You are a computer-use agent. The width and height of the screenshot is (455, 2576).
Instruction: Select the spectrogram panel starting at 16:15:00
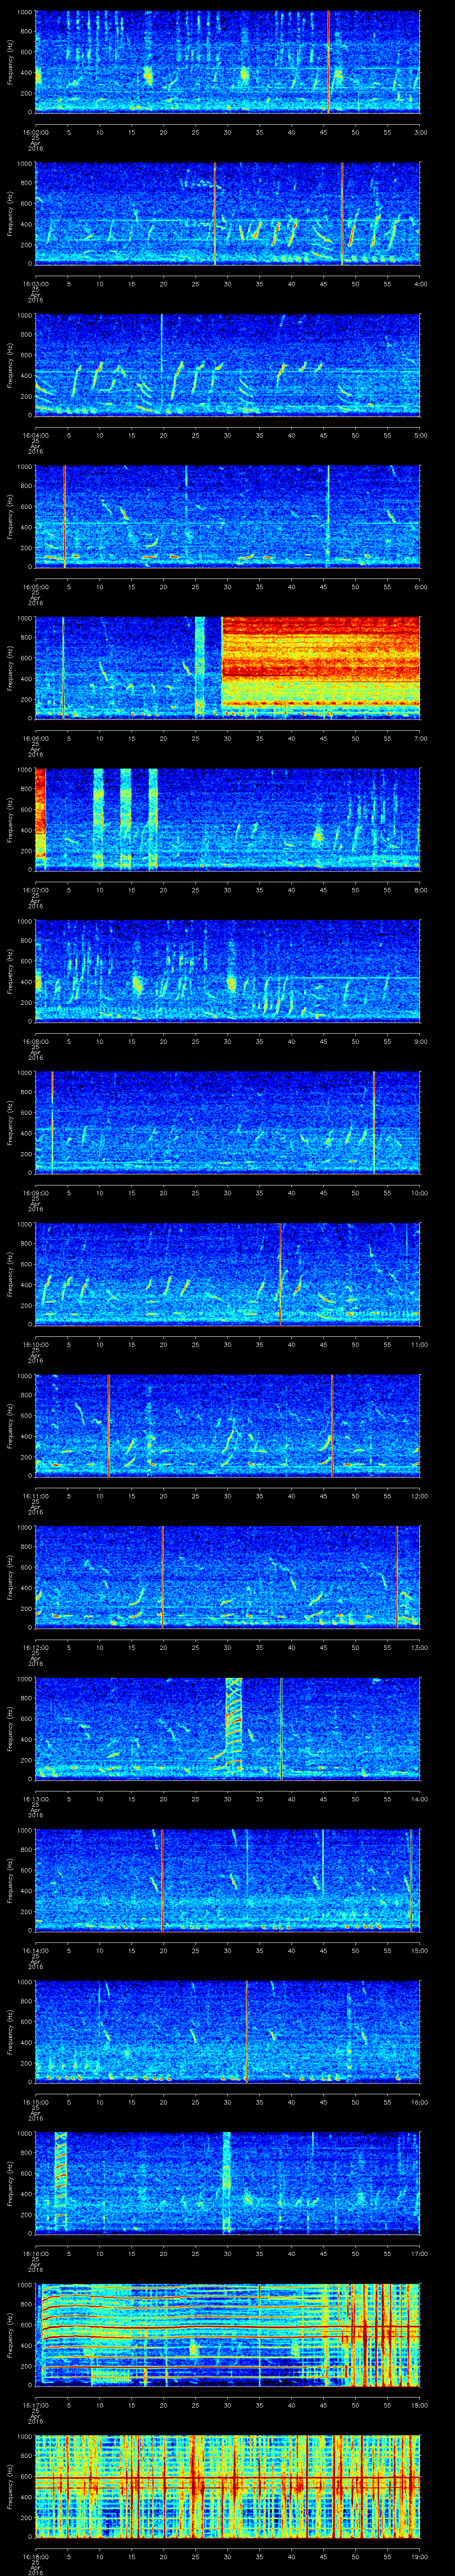[x=227, y=2032]
